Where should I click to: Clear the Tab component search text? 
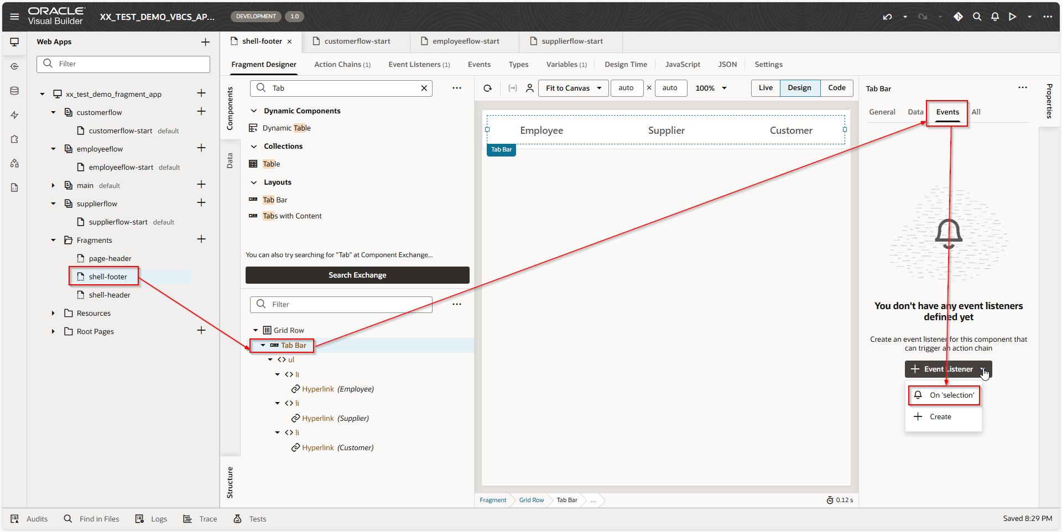[424, 88]
